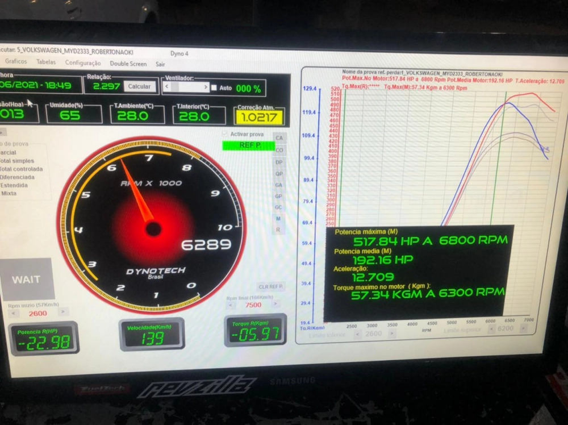
Task: Toggle the Activar prova checkbox
Action: point(225,134)
